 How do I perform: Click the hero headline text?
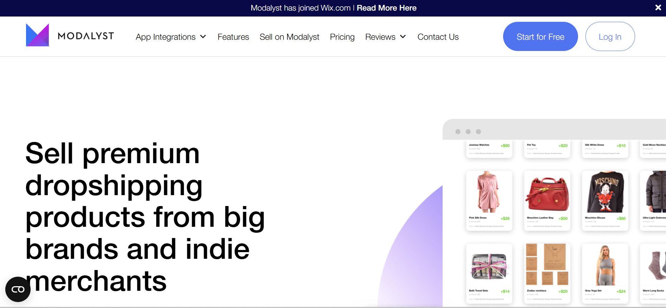tap(145, 217)
